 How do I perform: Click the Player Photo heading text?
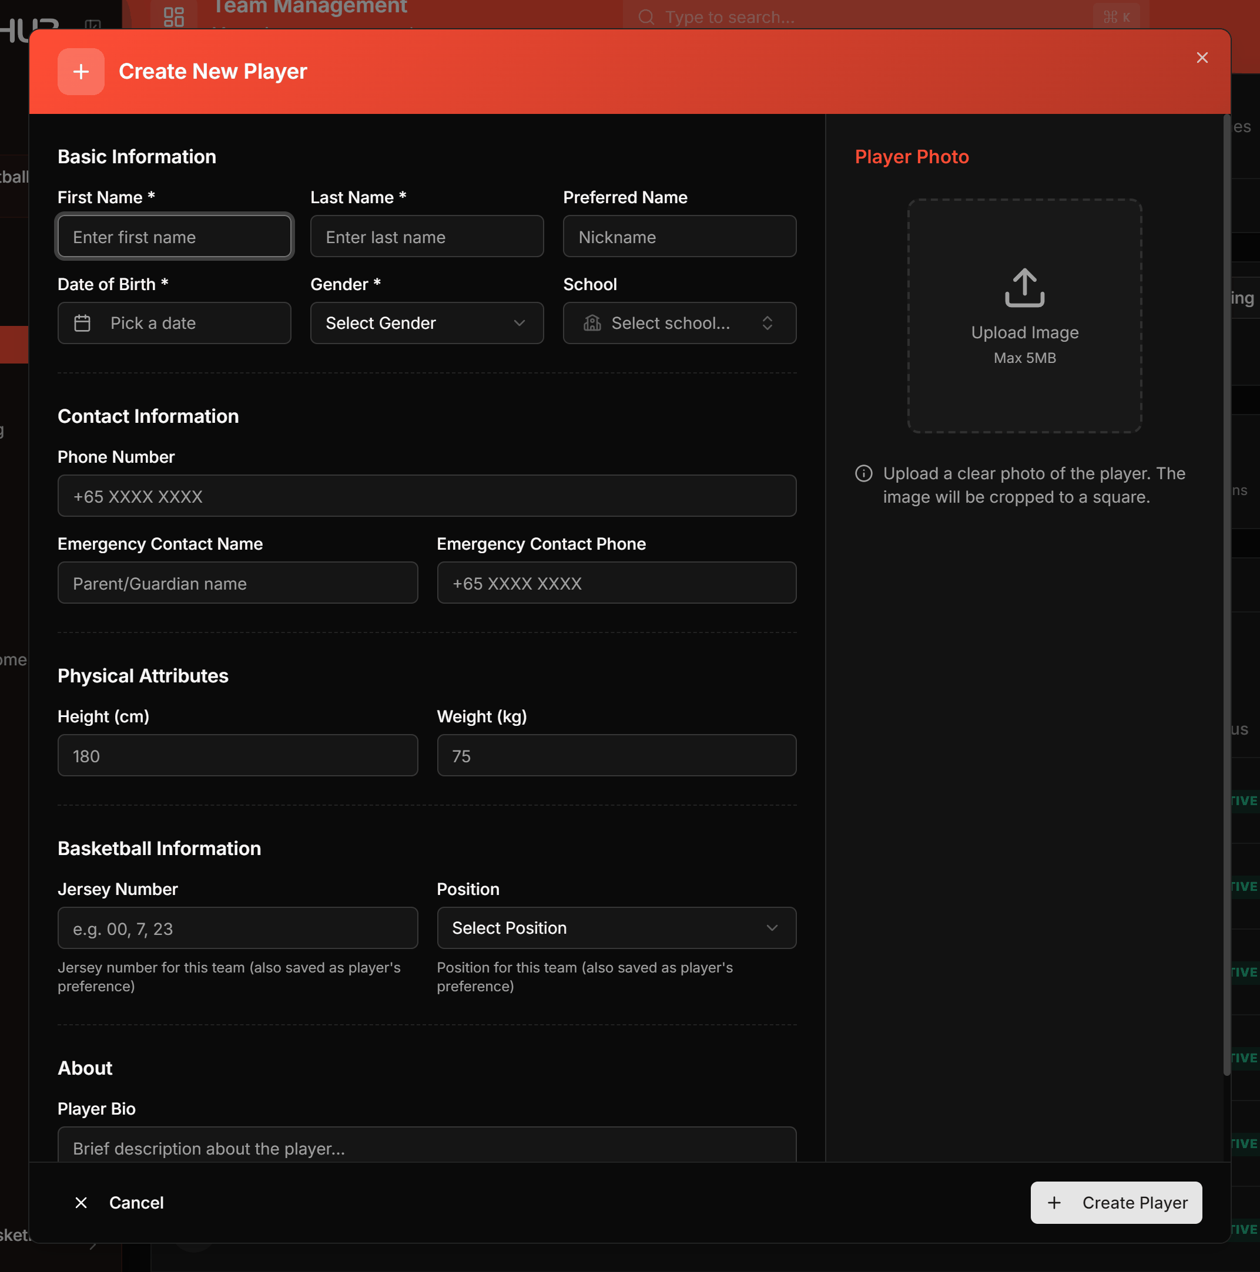tap(912, 157)
